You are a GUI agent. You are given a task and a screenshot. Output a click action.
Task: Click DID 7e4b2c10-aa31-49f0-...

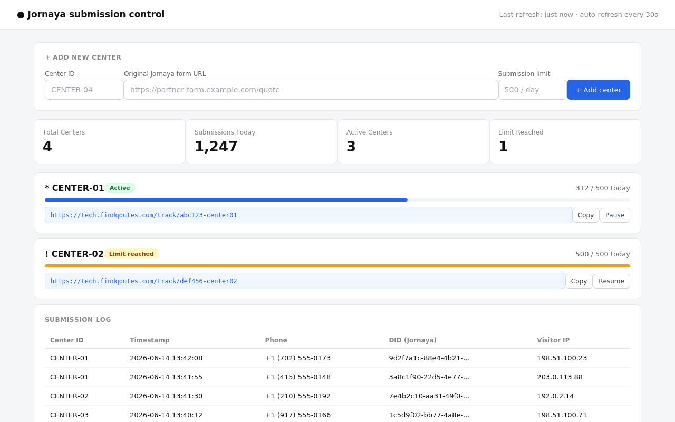pyautogui.click(x=429, y=396)
